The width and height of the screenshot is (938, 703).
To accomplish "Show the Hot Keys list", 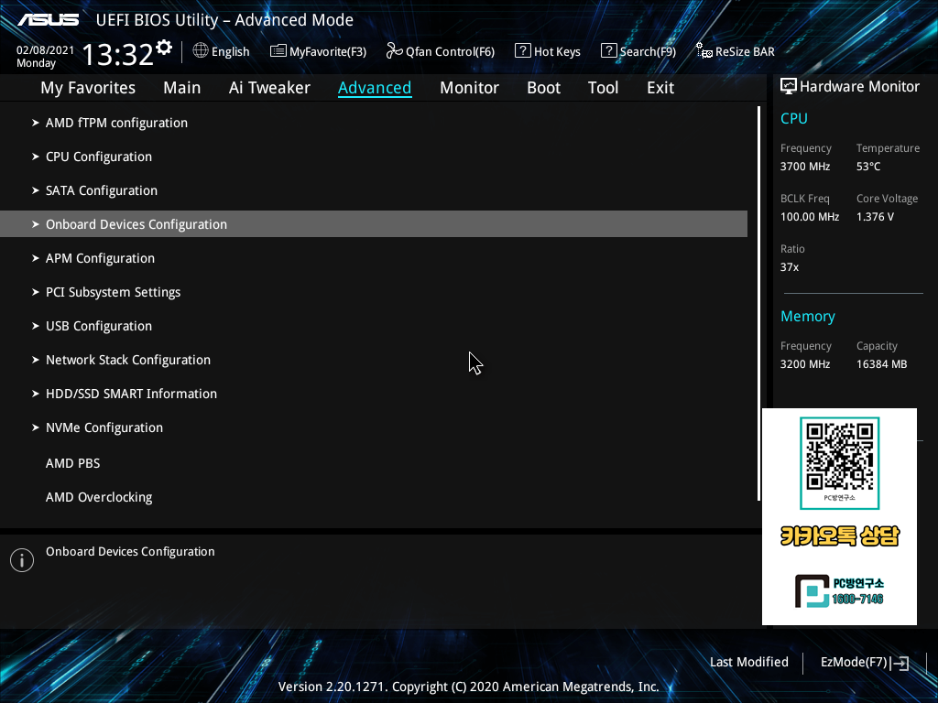I will pos(557,51).
